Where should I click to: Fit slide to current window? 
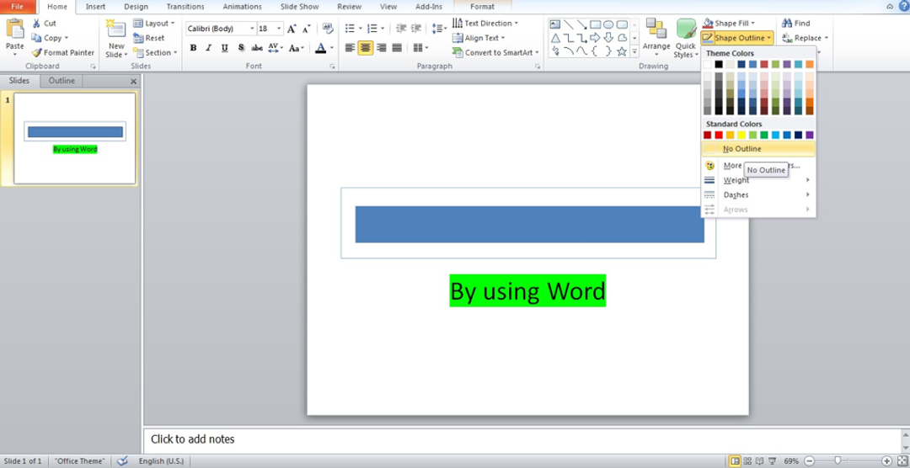pos(902,461)
